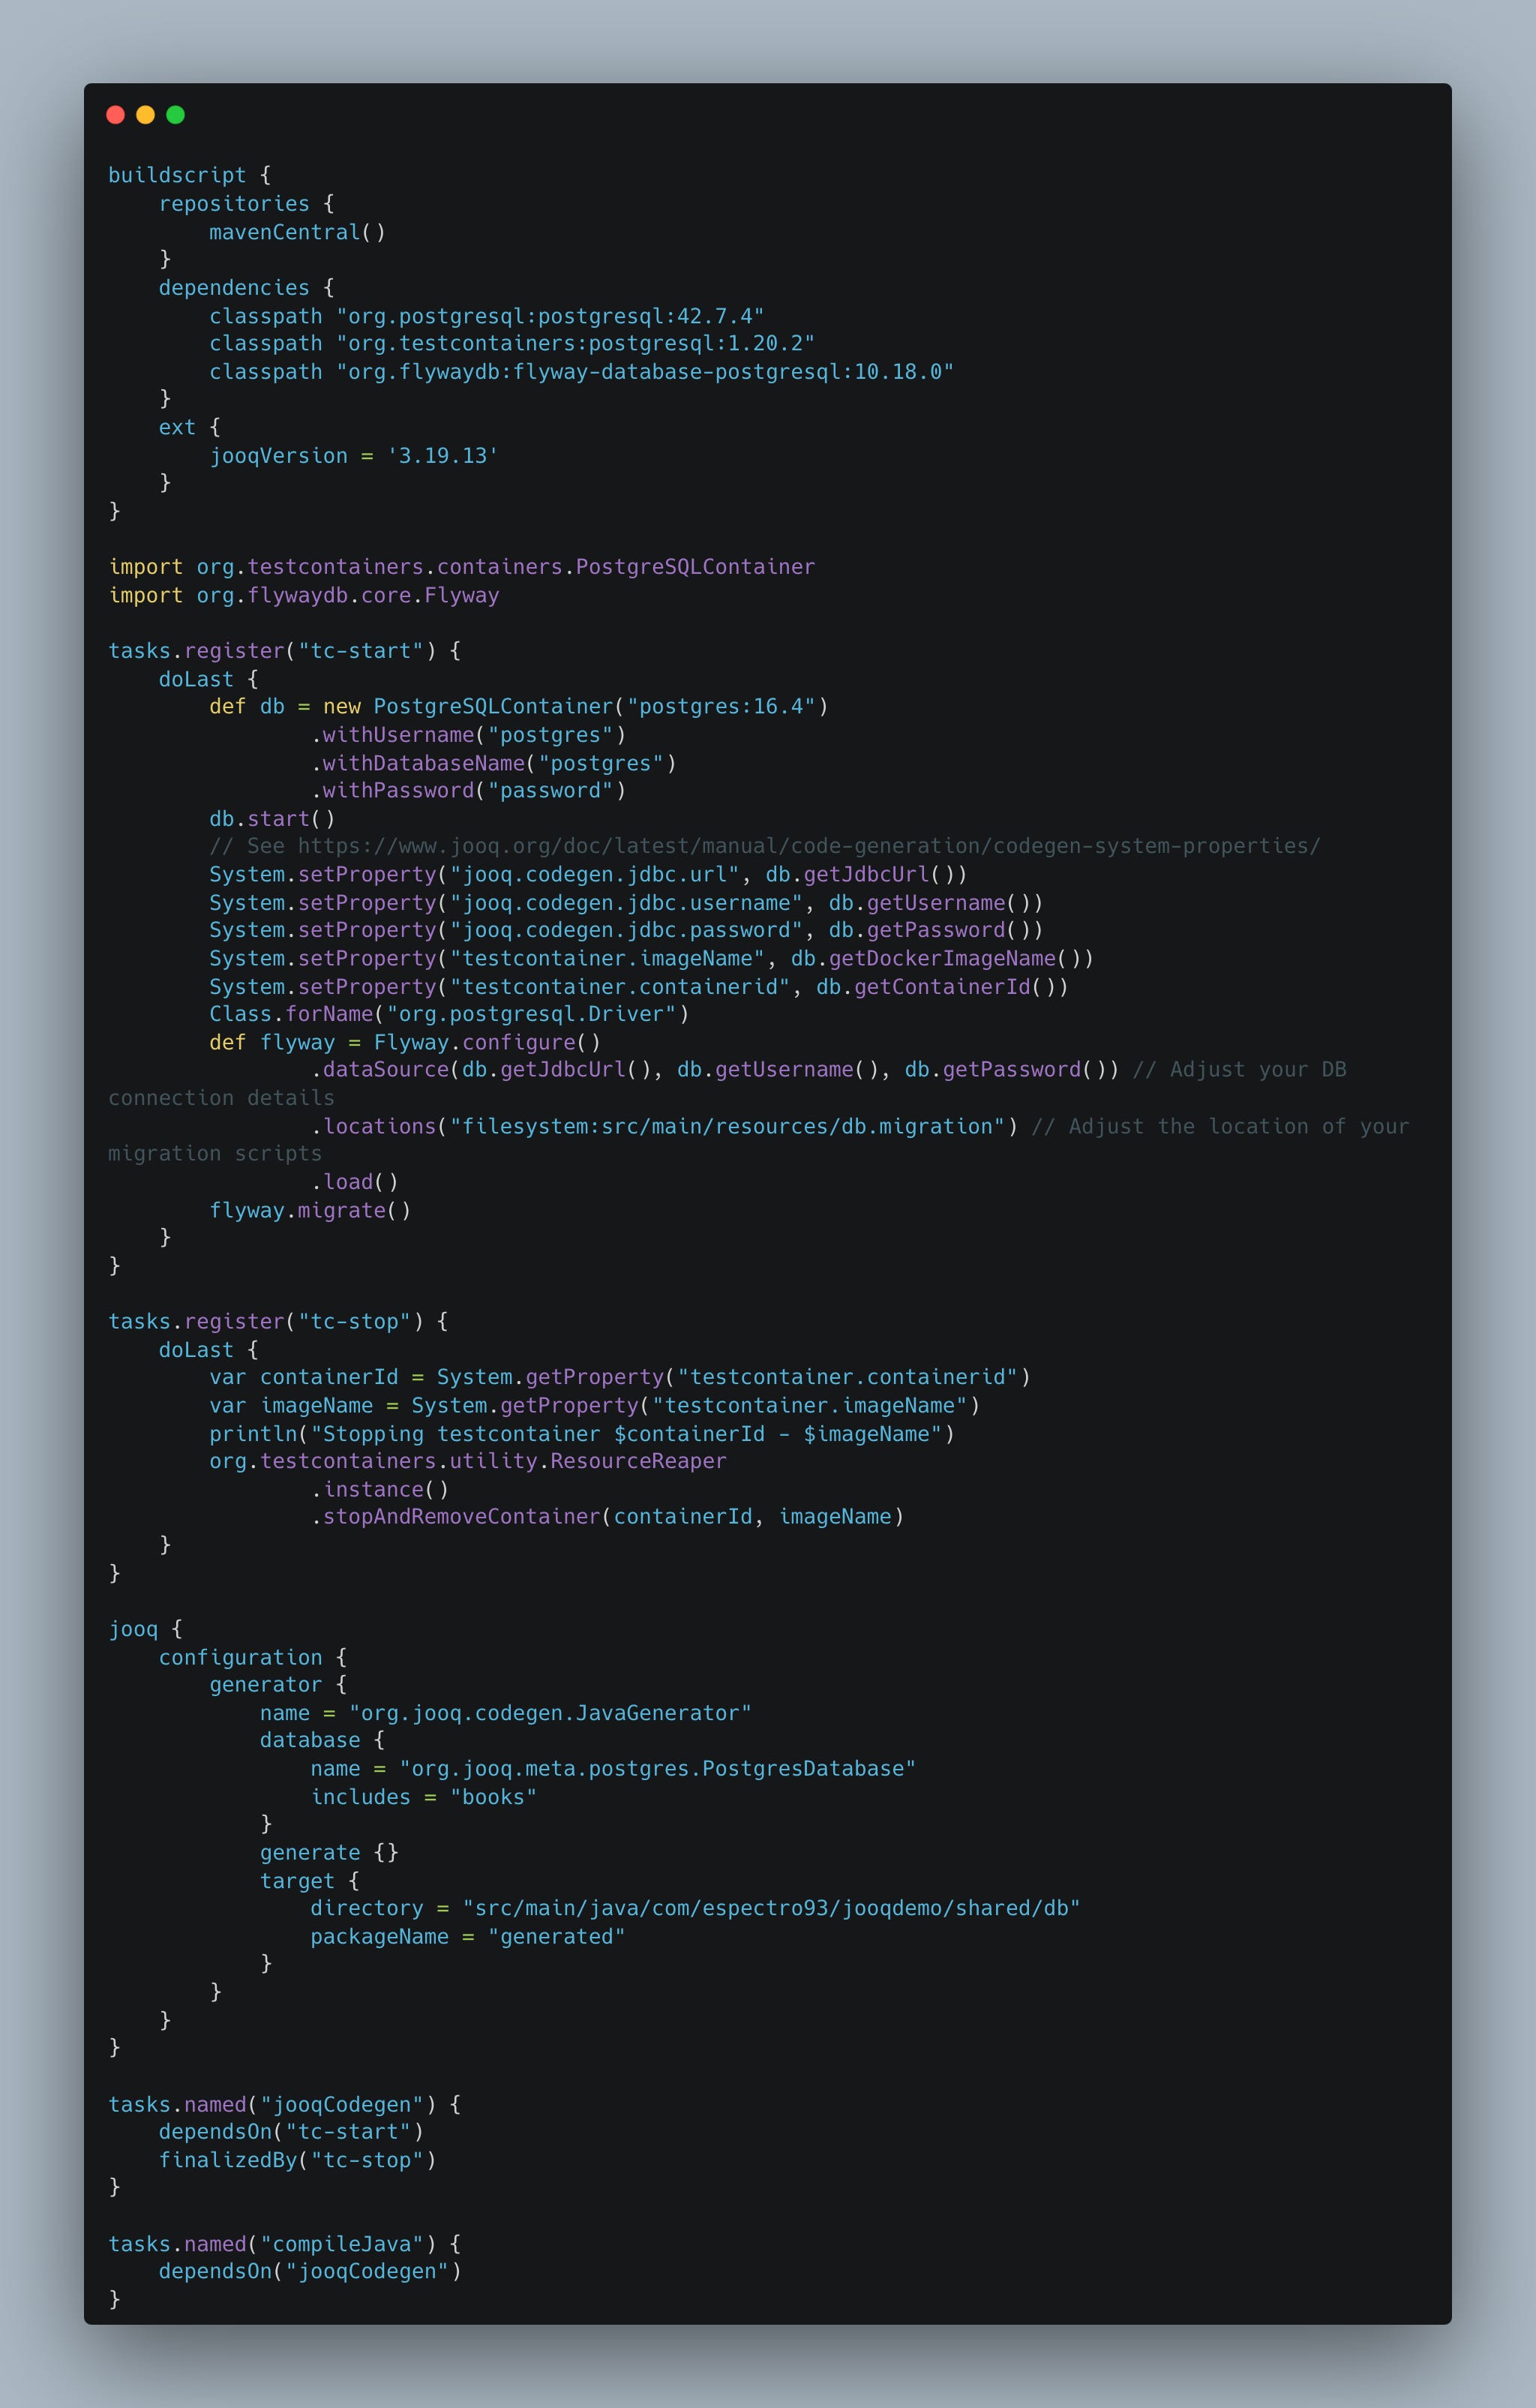
Task: Click the Class.forName driver line
Action: click(448, 1014)
